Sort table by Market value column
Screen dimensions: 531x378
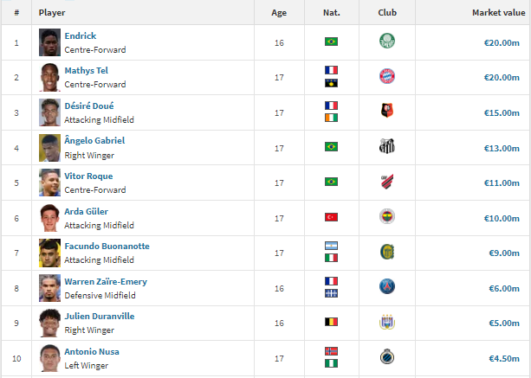click(x=498, y=12)
